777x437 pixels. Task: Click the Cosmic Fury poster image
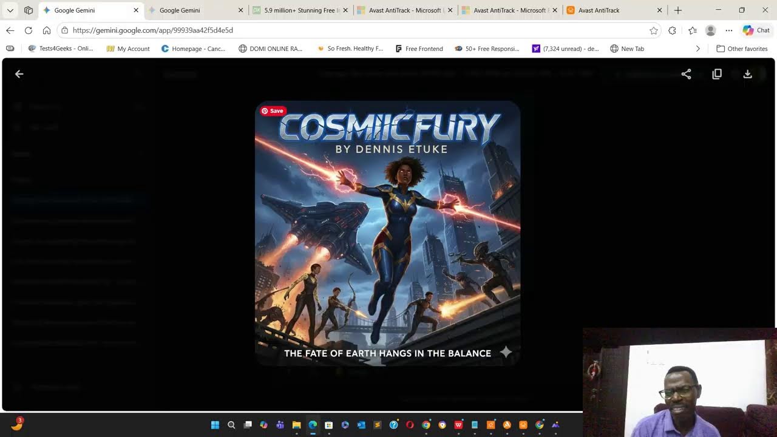pyautogui.click(x=387, y=234)
